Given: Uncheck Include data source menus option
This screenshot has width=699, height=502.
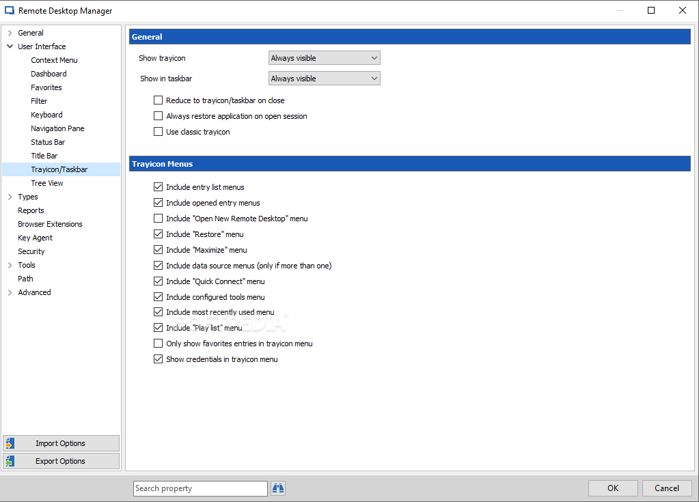Looking at the screenshot, I should pos(158,266).
